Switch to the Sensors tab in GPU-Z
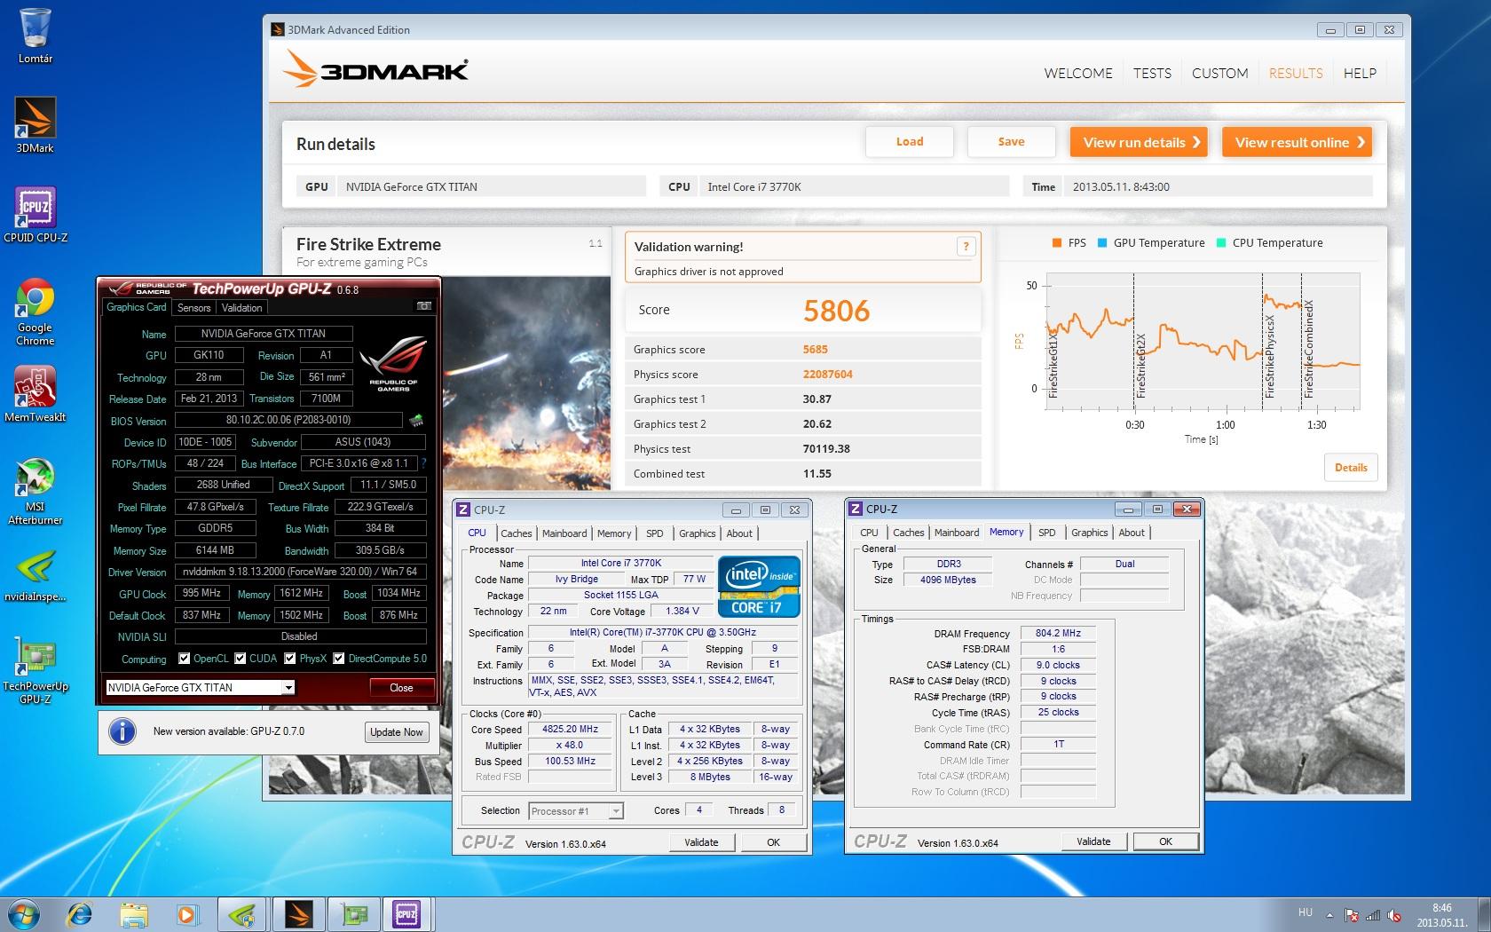 [x=193, y=308]
